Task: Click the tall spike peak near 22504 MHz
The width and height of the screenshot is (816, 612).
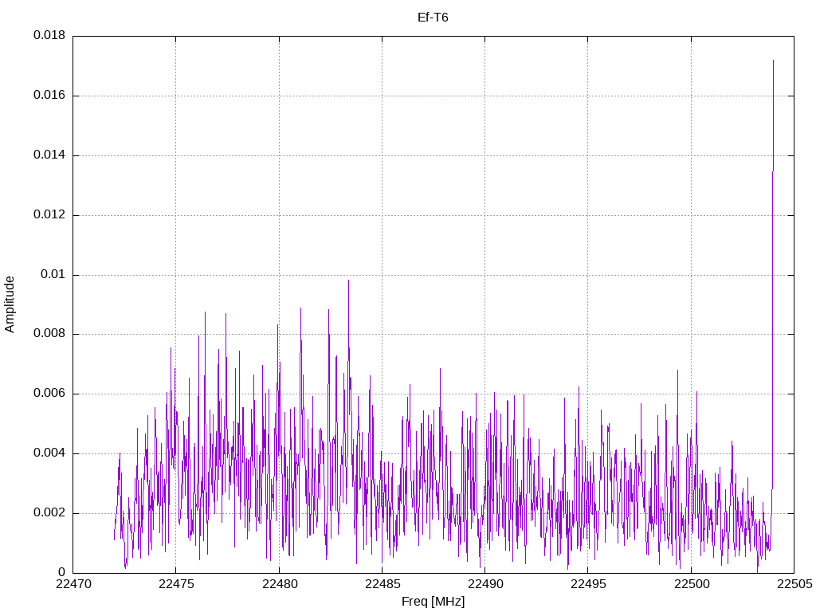Action: coord(773,61)
